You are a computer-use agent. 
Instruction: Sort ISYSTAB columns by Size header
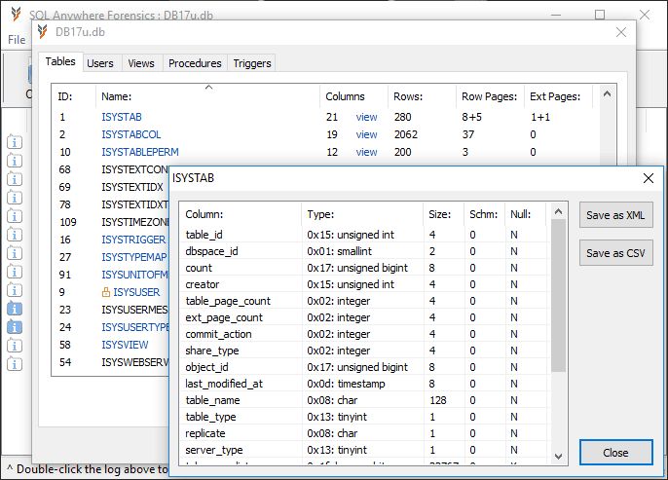443,214
